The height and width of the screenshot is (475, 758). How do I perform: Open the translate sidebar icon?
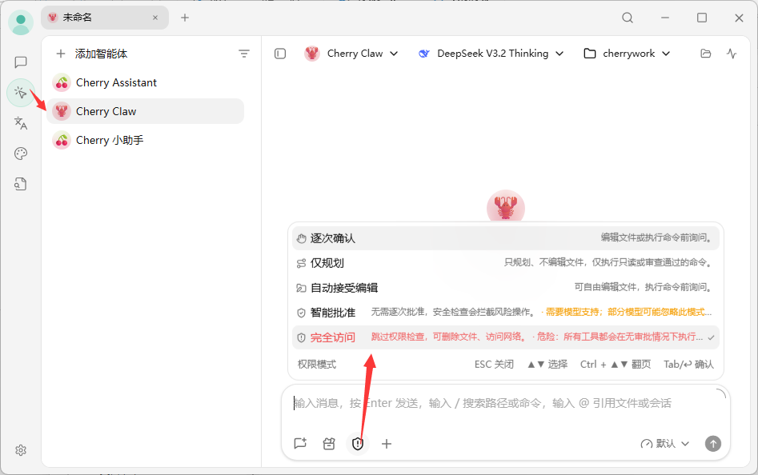click(20, 123)
